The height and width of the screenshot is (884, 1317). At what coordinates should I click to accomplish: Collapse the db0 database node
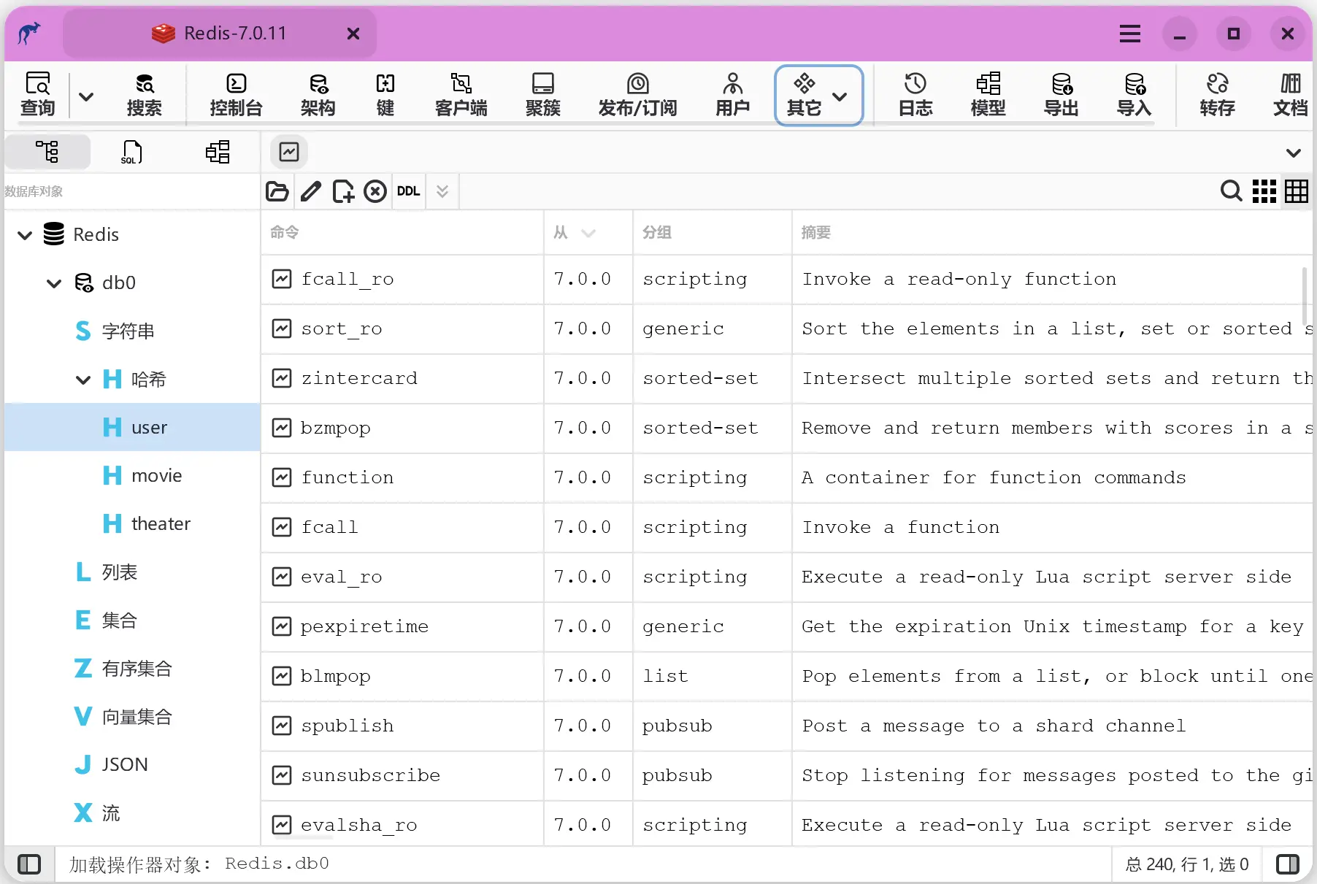click(x=54, y=283)
